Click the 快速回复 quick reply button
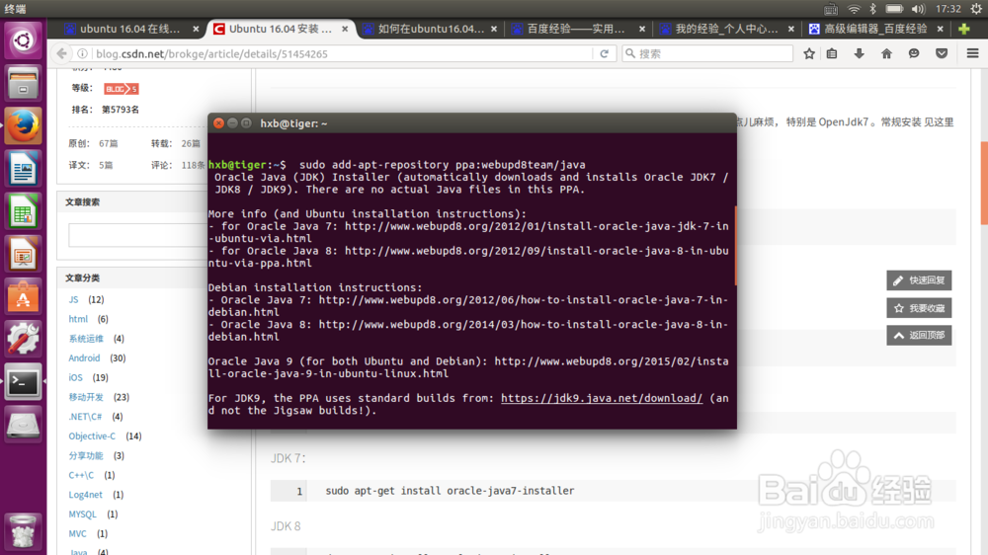 pyautogui.click(x=919, y=280)
